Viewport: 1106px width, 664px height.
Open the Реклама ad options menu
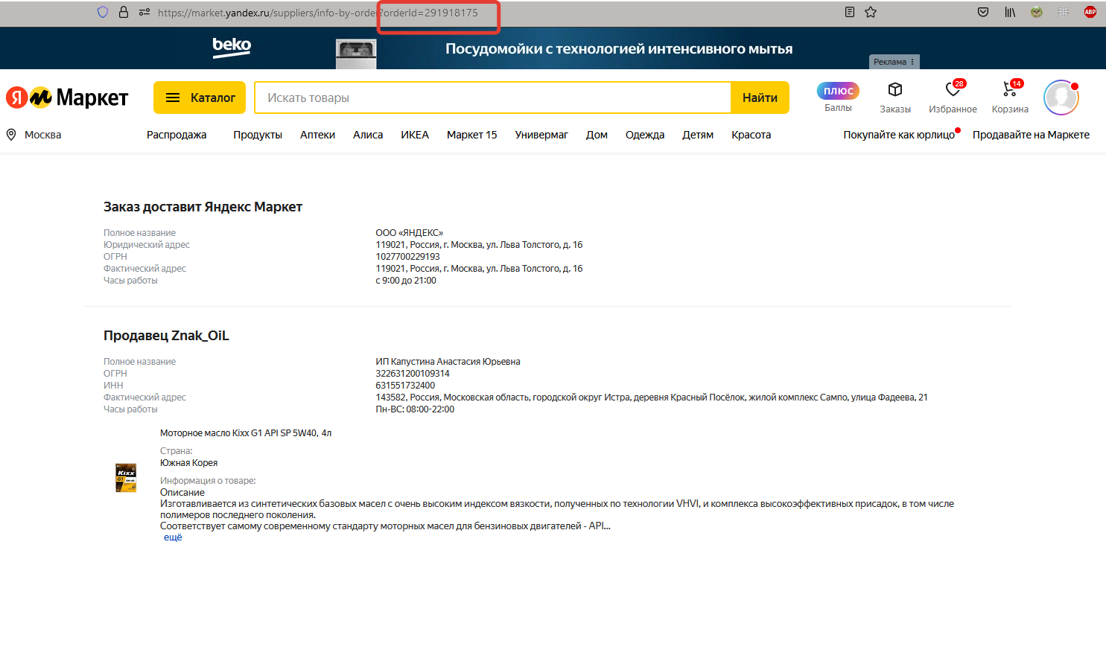point(894,62)
